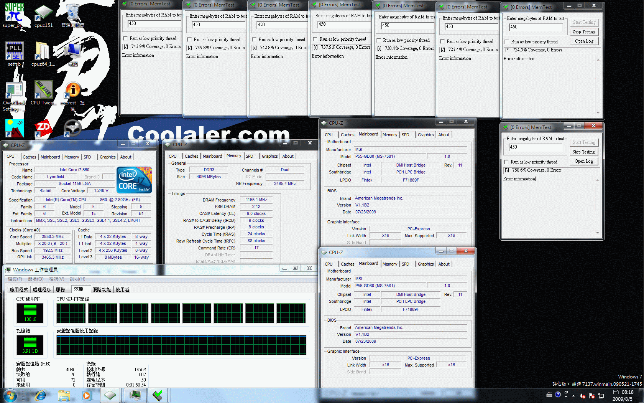Select Graphics tab in CPU-Z Intel Core i7 window
This screenshot has width=644, height=403.
(x=107, y=157)
